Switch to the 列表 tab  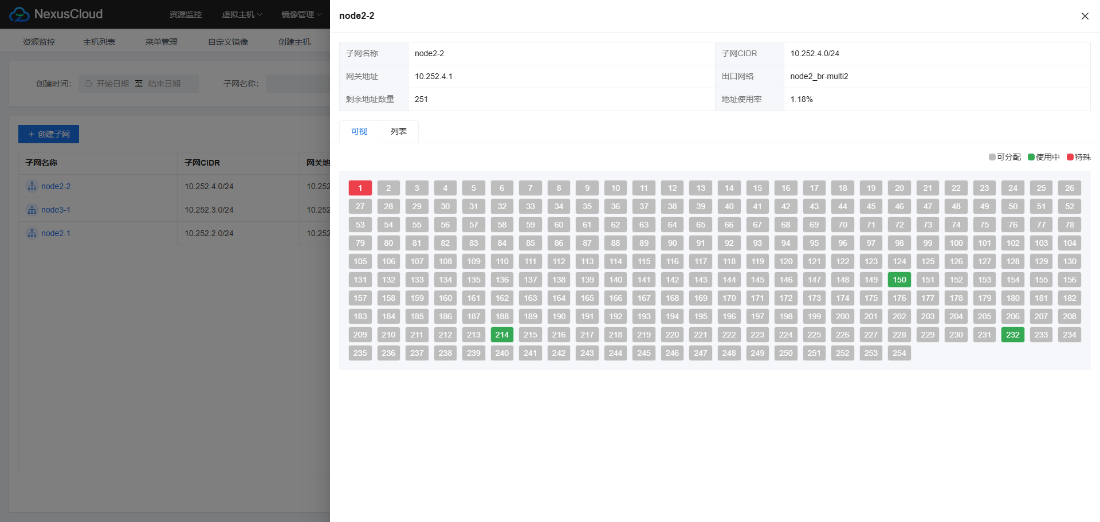(398, 131)
